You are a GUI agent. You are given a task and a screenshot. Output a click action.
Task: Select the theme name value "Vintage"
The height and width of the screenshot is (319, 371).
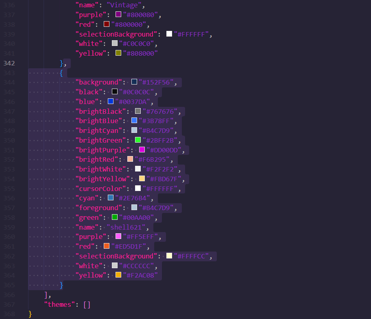[x=124, y=5]
